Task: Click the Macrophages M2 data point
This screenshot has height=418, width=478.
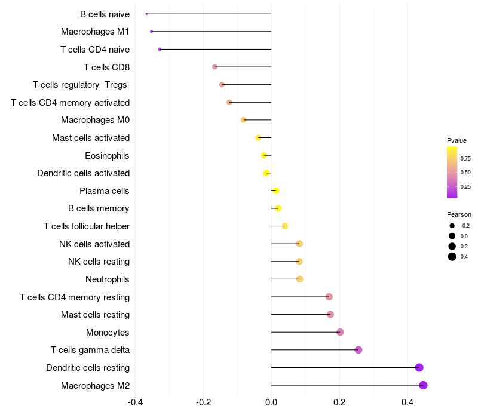Action: [x=423, y=385]
